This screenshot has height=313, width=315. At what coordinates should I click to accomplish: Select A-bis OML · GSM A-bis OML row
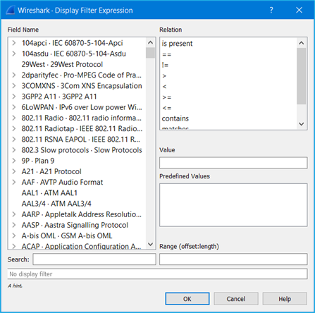pyautogui.click(x=67, y=235)
